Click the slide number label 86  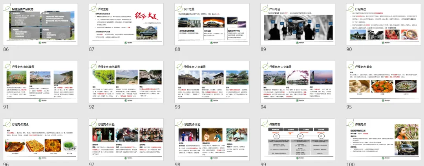point(6,49)
